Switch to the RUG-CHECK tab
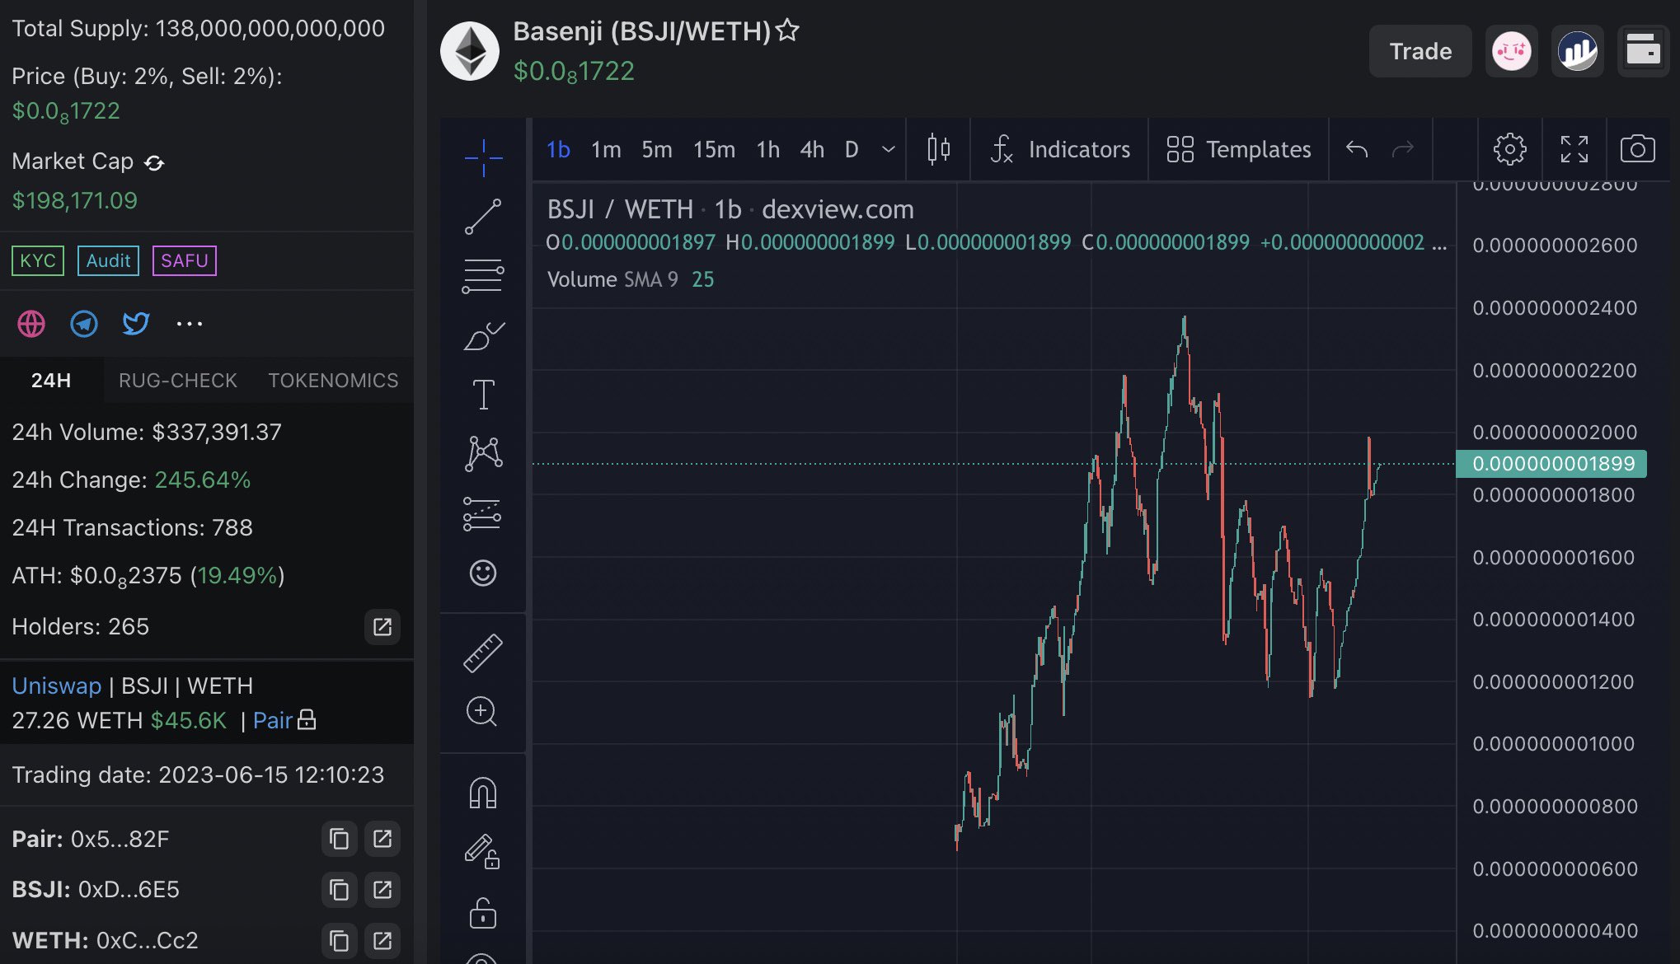The width and height of the screenshot is (1680, 964). click(178, 380)
